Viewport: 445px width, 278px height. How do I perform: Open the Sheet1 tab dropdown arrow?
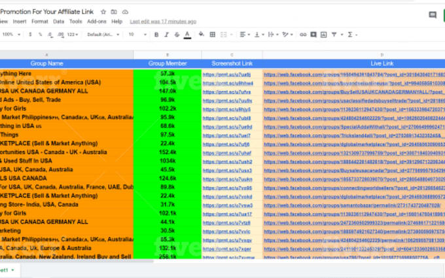coord(13,270)
